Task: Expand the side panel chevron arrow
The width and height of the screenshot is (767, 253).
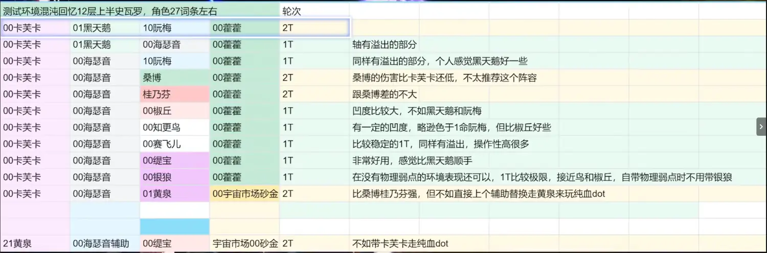Action: point(761,127)
